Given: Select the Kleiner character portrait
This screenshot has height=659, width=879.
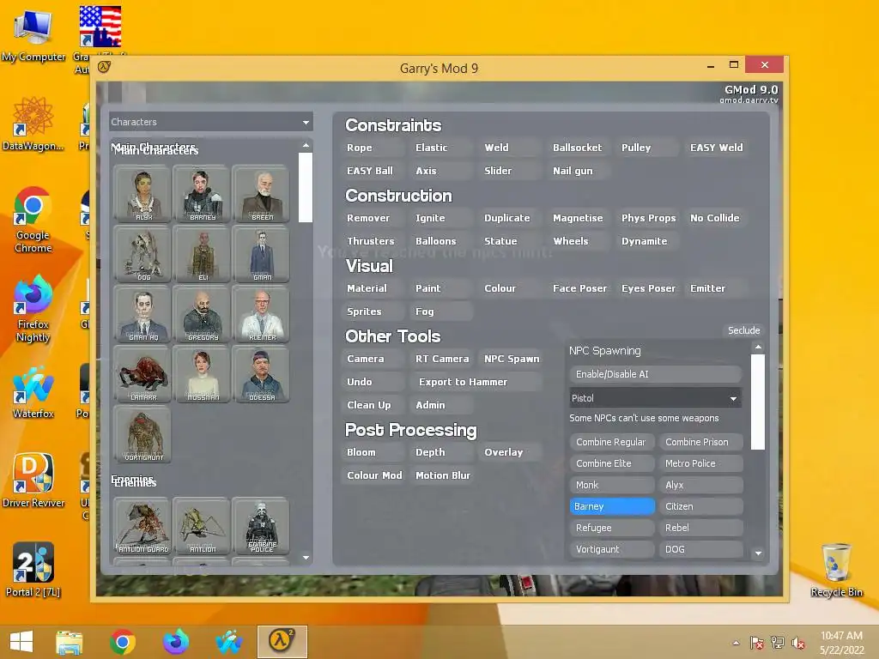Looking at the screenshot, I should click(x=261, y=314).
